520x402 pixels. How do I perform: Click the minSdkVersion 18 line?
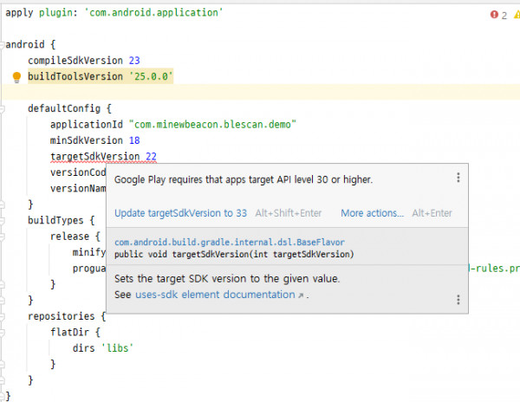point(94,140)
